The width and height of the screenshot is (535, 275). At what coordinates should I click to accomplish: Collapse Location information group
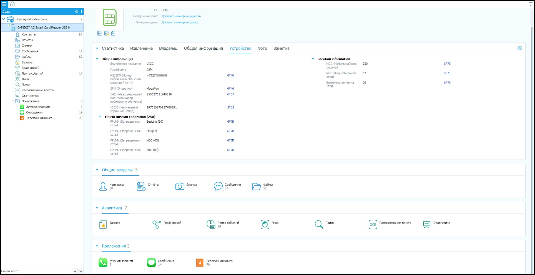point(313,59)
